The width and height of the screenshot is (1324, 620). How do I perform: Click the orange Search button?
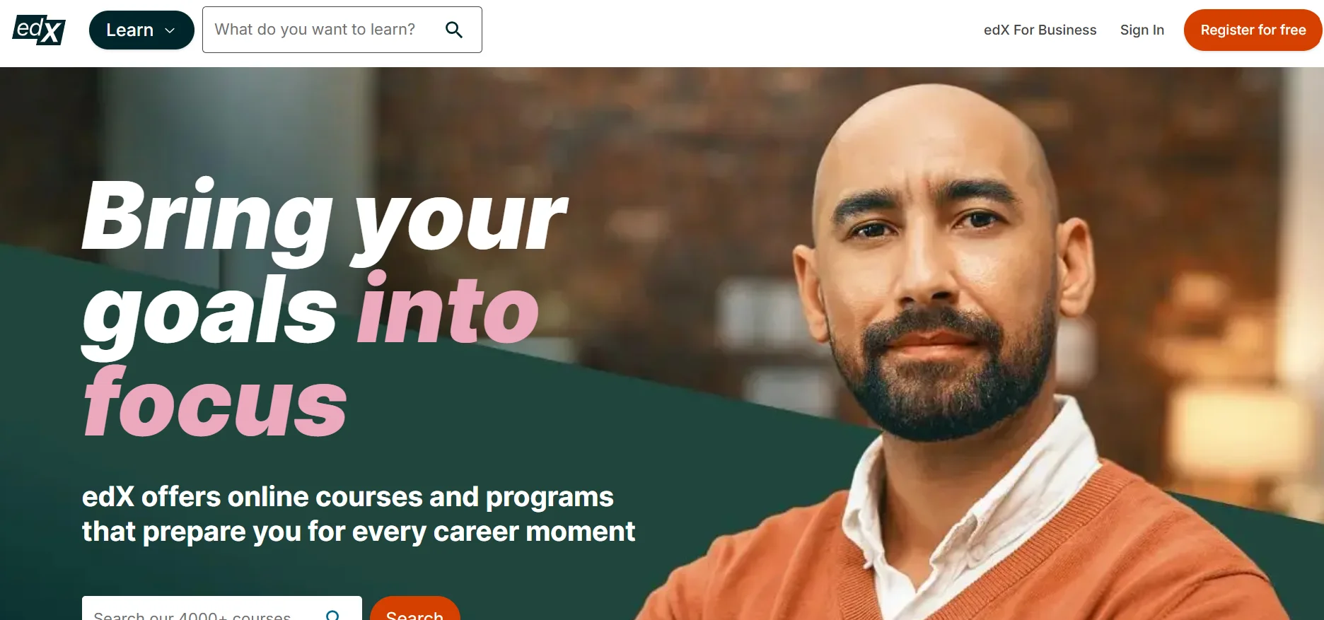[415, 609]
